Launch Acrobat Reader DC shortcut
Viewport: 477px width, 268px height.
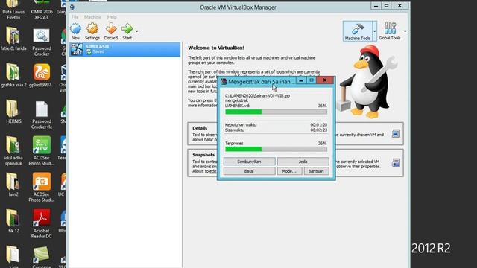[x=42, y=224]
